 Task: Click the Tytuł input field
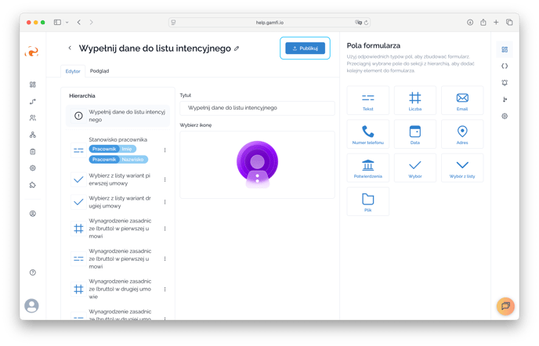[x=257, y=109]
